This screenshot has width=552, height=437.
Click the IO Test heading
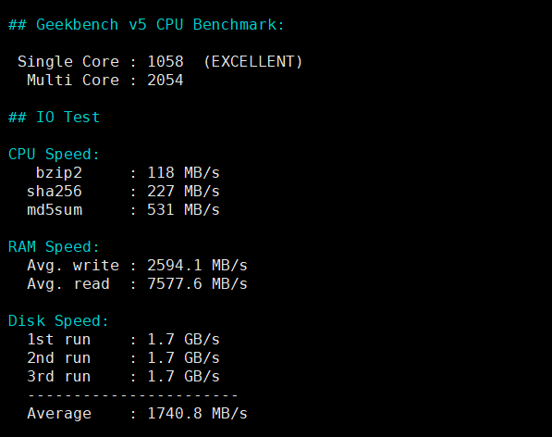(55, 118)
